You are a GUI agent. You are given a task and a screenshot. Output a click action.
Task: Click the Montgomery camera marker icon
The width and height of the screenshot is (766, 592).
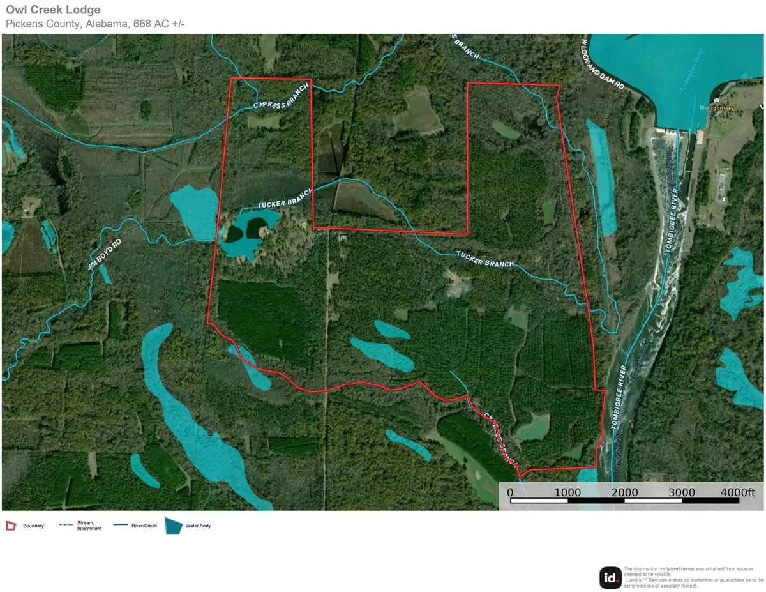point(717,100)
